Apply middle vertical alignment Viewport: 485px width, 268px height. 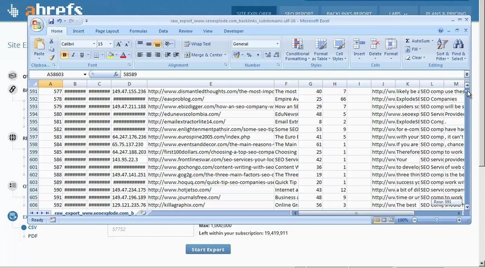[149, 44]
